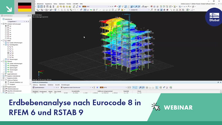This screenshot has height=125, width=222.
Task: Open the CAD-BIM menu
Action: click(x=75, y=4)
